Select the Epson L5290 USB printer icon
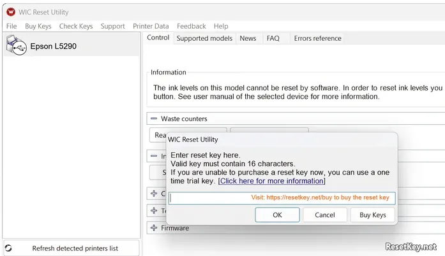Viewport: 445px width, 256px height. 17,45
